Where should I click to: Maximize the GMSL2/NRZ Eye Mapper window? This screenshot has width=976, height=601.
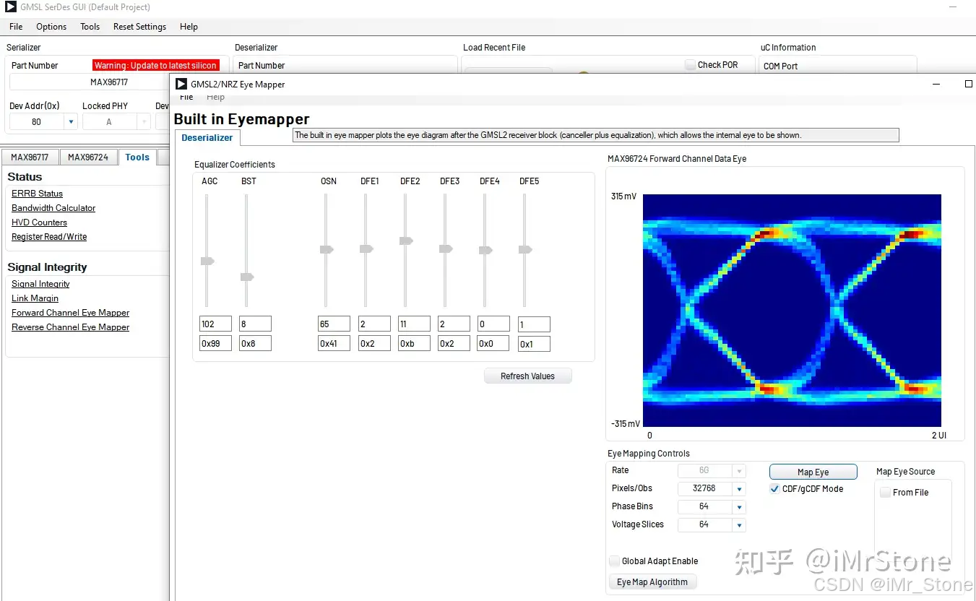click(x=969, y=84)
